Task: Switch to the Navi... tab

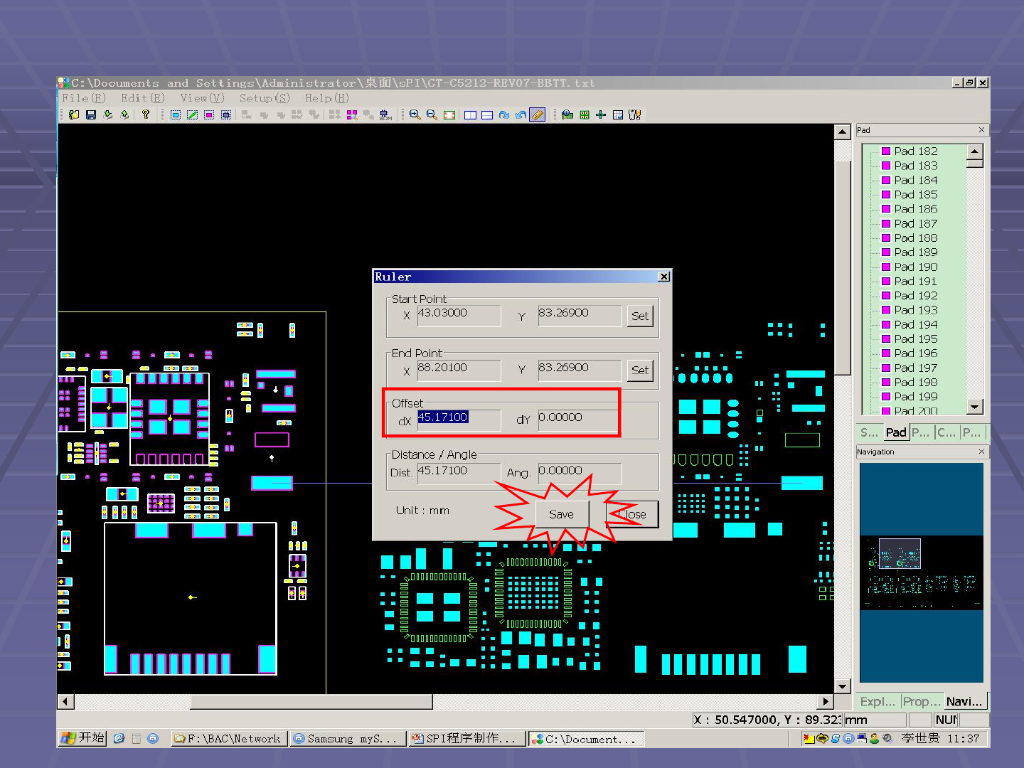Action: (964, 701)
